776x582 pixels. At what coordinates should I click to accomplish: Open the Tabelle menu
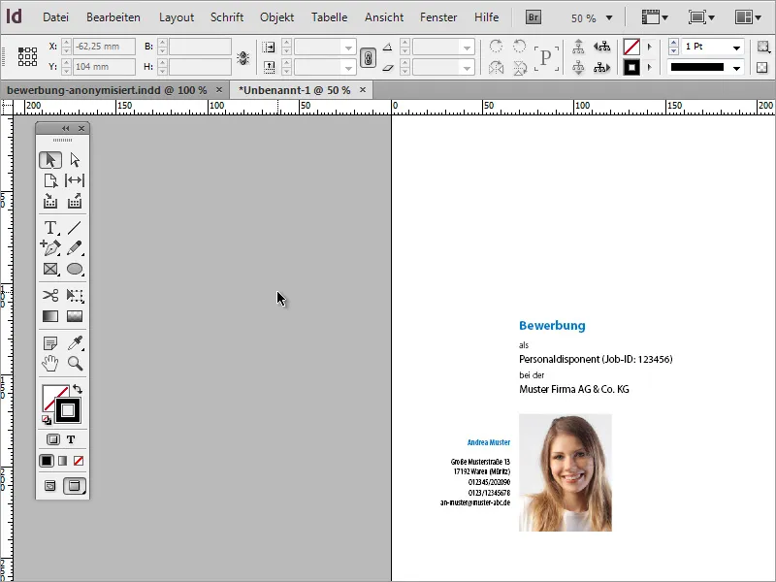pyautogui.click(x=329, y=17)
